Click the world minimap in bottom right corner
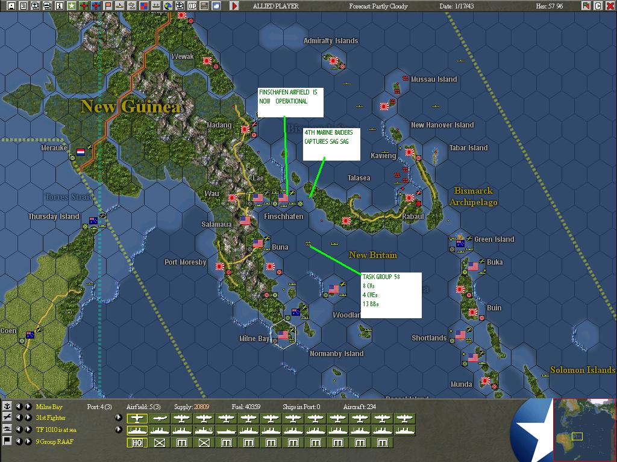Screen dimensions: 617x462 point(584,430)
